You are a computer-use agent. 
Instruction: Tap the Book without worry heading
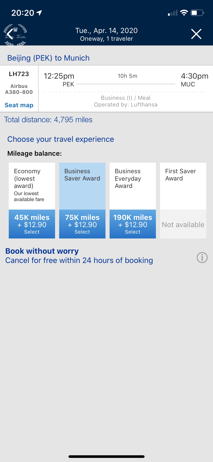click(x=42, y=251)
